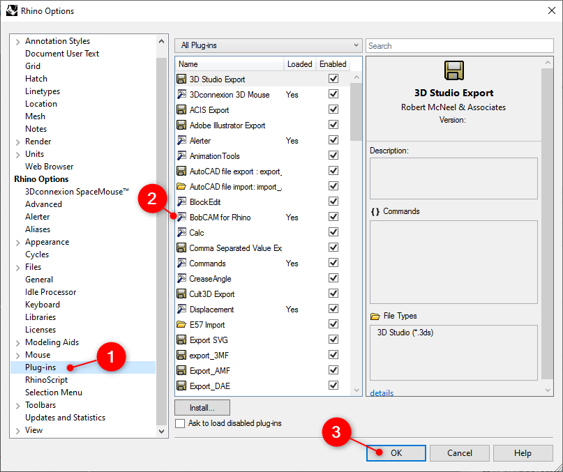This screenshot has width=563, height=472.
Task: Click the large 3D Studio Export details icon
Action: pyautogui.click(x=454, y=70)
